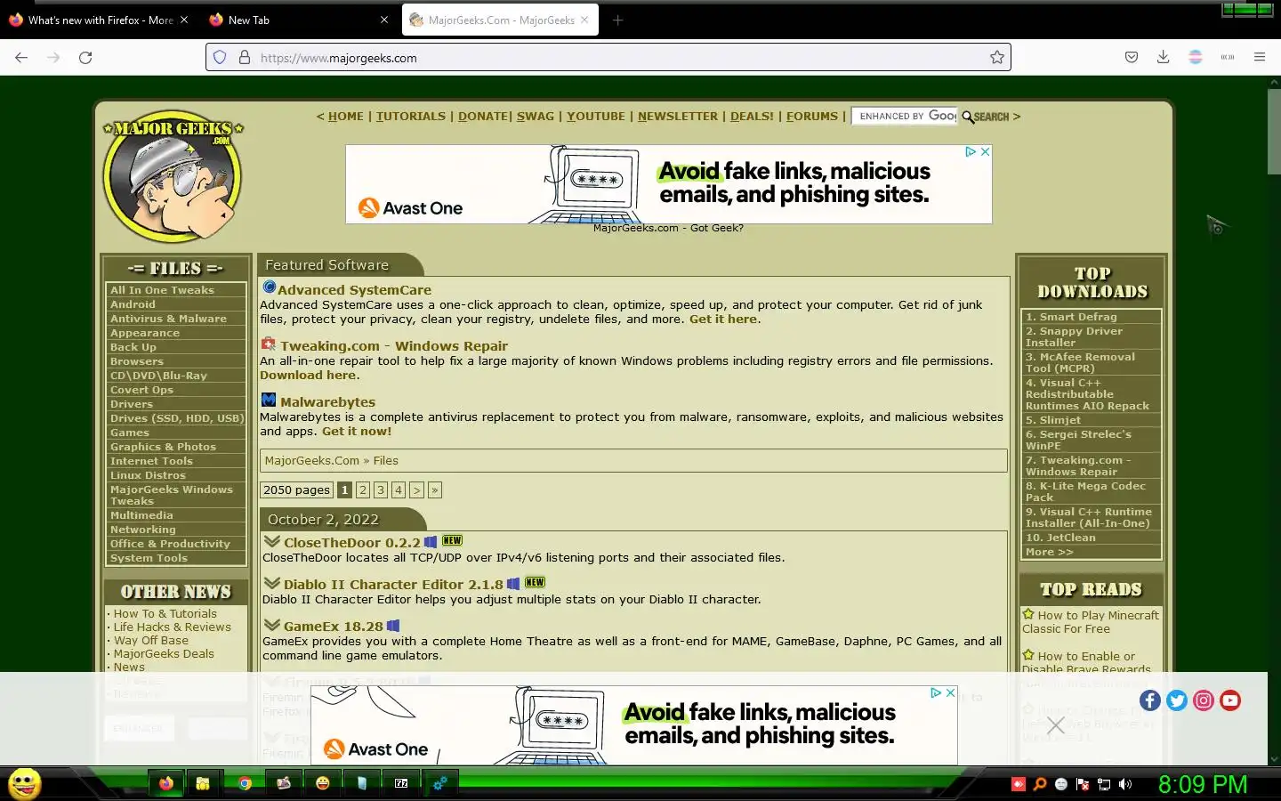Viewport: 1281px width, 801px height.
Task: Launch Chrome from the taskbar
Action: [245, 783]
